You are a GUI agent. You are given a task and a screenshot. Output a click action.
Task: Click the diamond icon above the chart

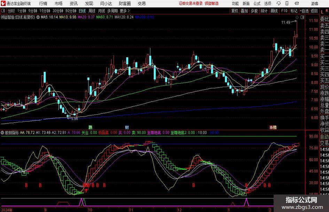[297, 17]
